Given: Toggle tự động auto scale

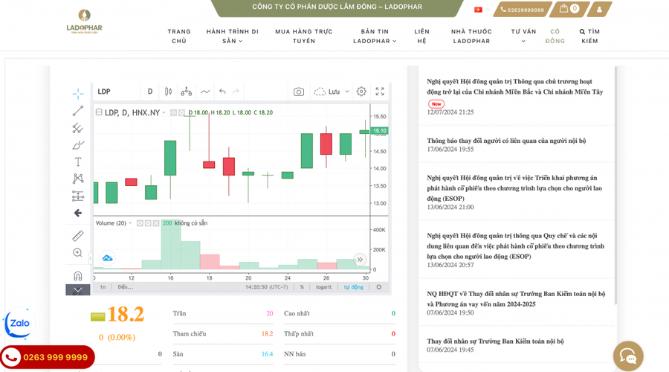Looking at the screenshot, I should 354,287.
